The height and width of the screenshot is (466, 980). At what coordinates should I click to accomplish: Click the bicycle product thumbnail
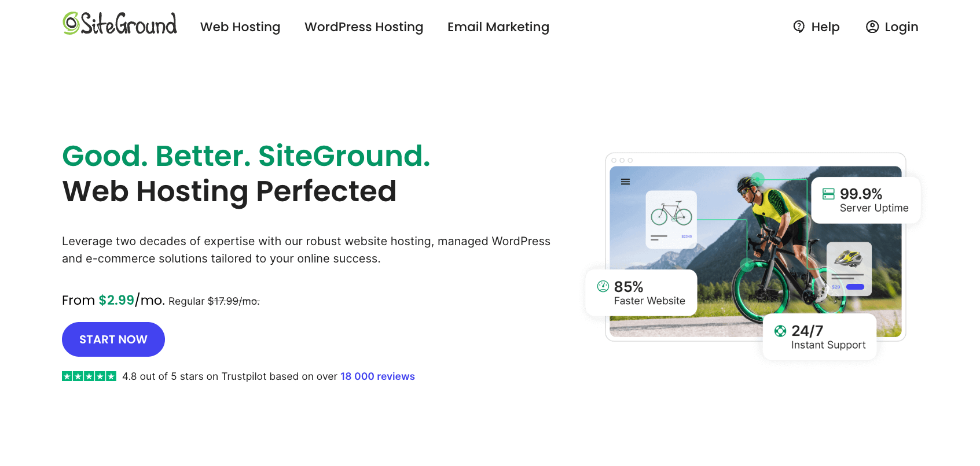pyautogui.click(x=670, y=214)
